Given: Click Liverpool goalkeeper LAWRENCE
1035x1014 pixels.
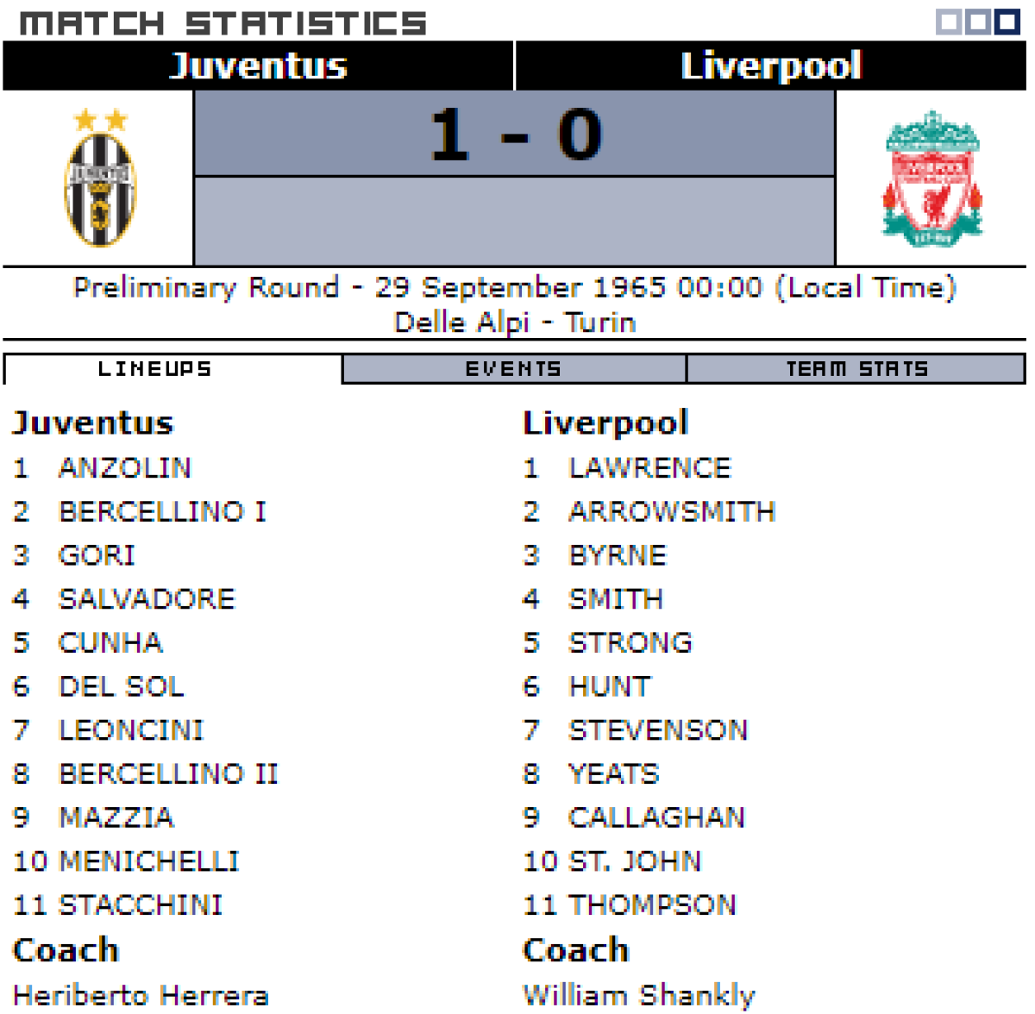Looking at the screenshot, I should pyautogui.click(x=649, y=467).
